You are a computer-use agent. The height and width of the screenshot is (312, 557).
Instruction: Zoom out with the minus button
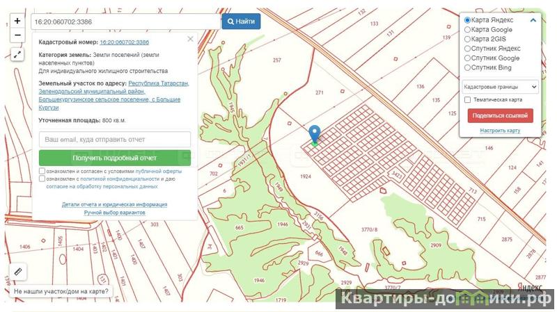tap(17, 35)
